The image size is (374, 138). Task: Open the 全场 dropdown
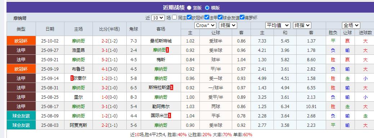pyautogui.click(x=351, y=25)
